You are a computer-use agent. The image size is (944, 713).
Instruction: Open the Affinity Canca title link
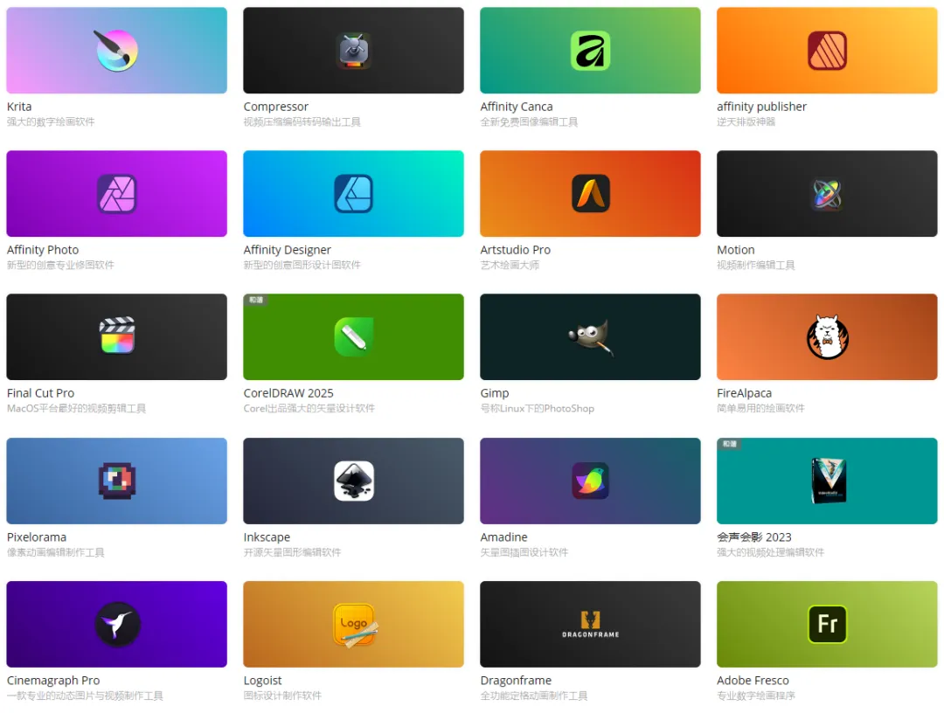pos(517,107)
